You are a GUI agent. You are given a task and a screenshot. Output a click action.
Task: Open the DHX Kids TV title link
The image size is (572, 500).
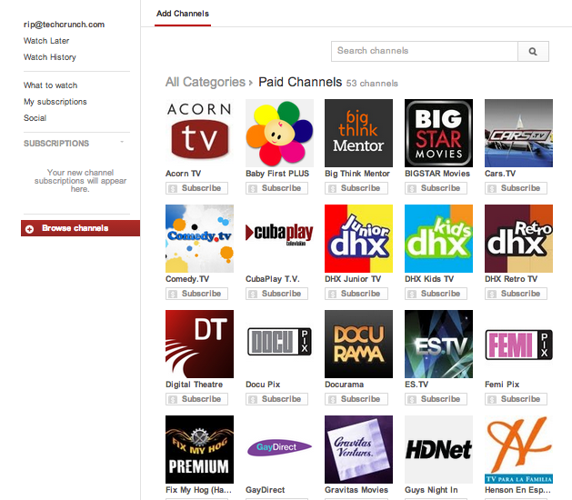429,279
